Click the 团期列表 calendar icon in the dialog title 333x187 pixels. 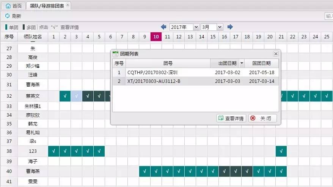pyautogui.click(x=116, y=54)
